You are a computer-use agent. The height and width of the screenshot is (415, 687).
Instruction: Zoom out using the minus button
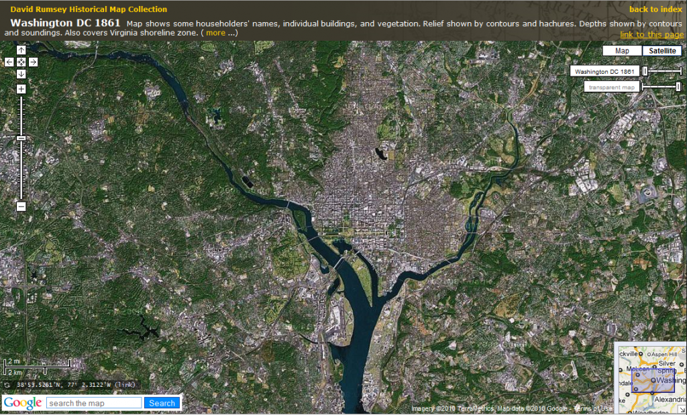[21, 206]
